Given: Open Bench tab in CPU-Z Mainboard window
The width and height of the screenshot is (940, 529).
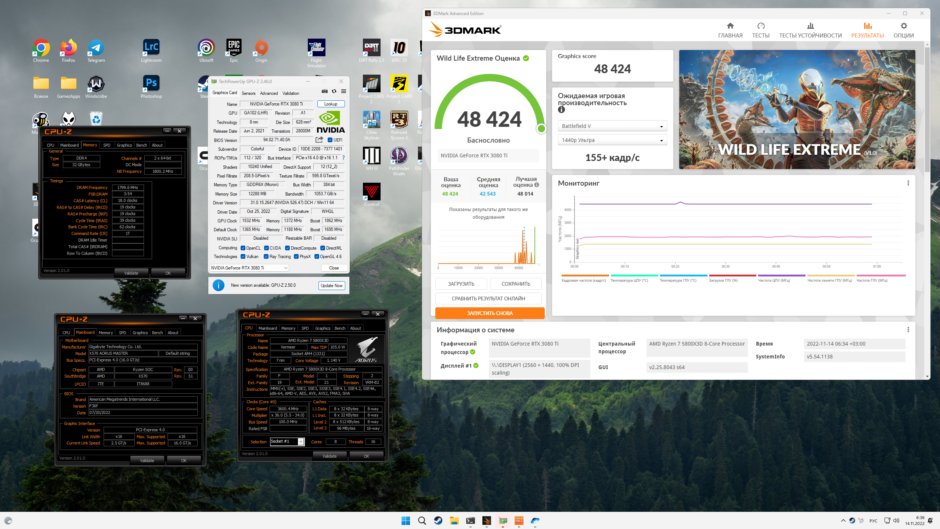Looking at the screenshot, I should [157, 333].
